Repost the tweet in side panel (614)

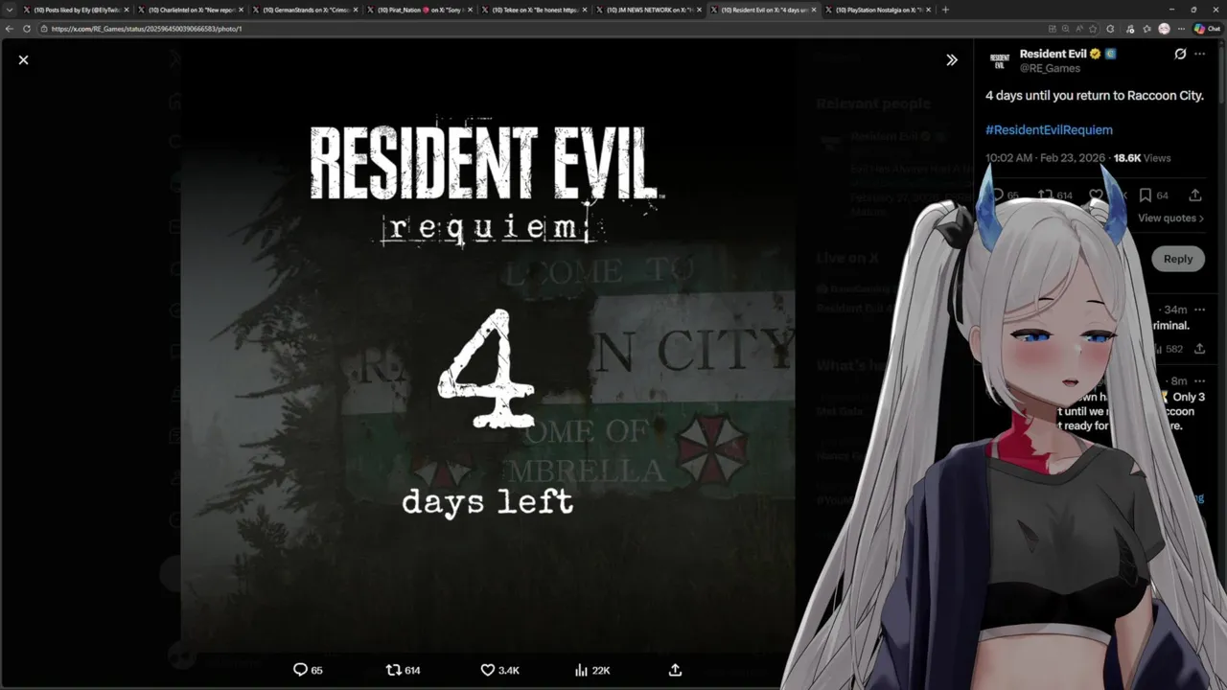pyautogui.click(x=1054, y=195)
